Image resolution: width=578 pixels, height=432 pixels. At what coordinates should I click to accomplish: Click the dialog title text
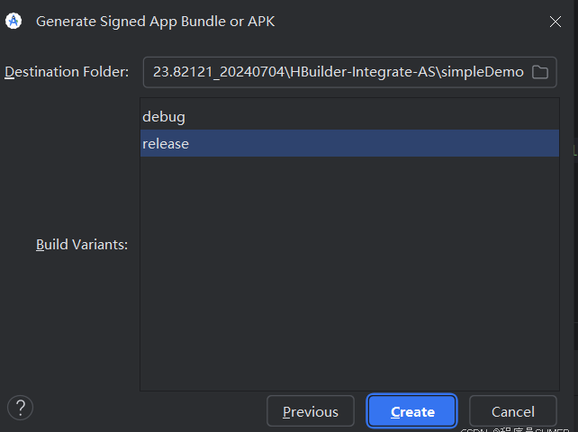click(x=155, y=21)
